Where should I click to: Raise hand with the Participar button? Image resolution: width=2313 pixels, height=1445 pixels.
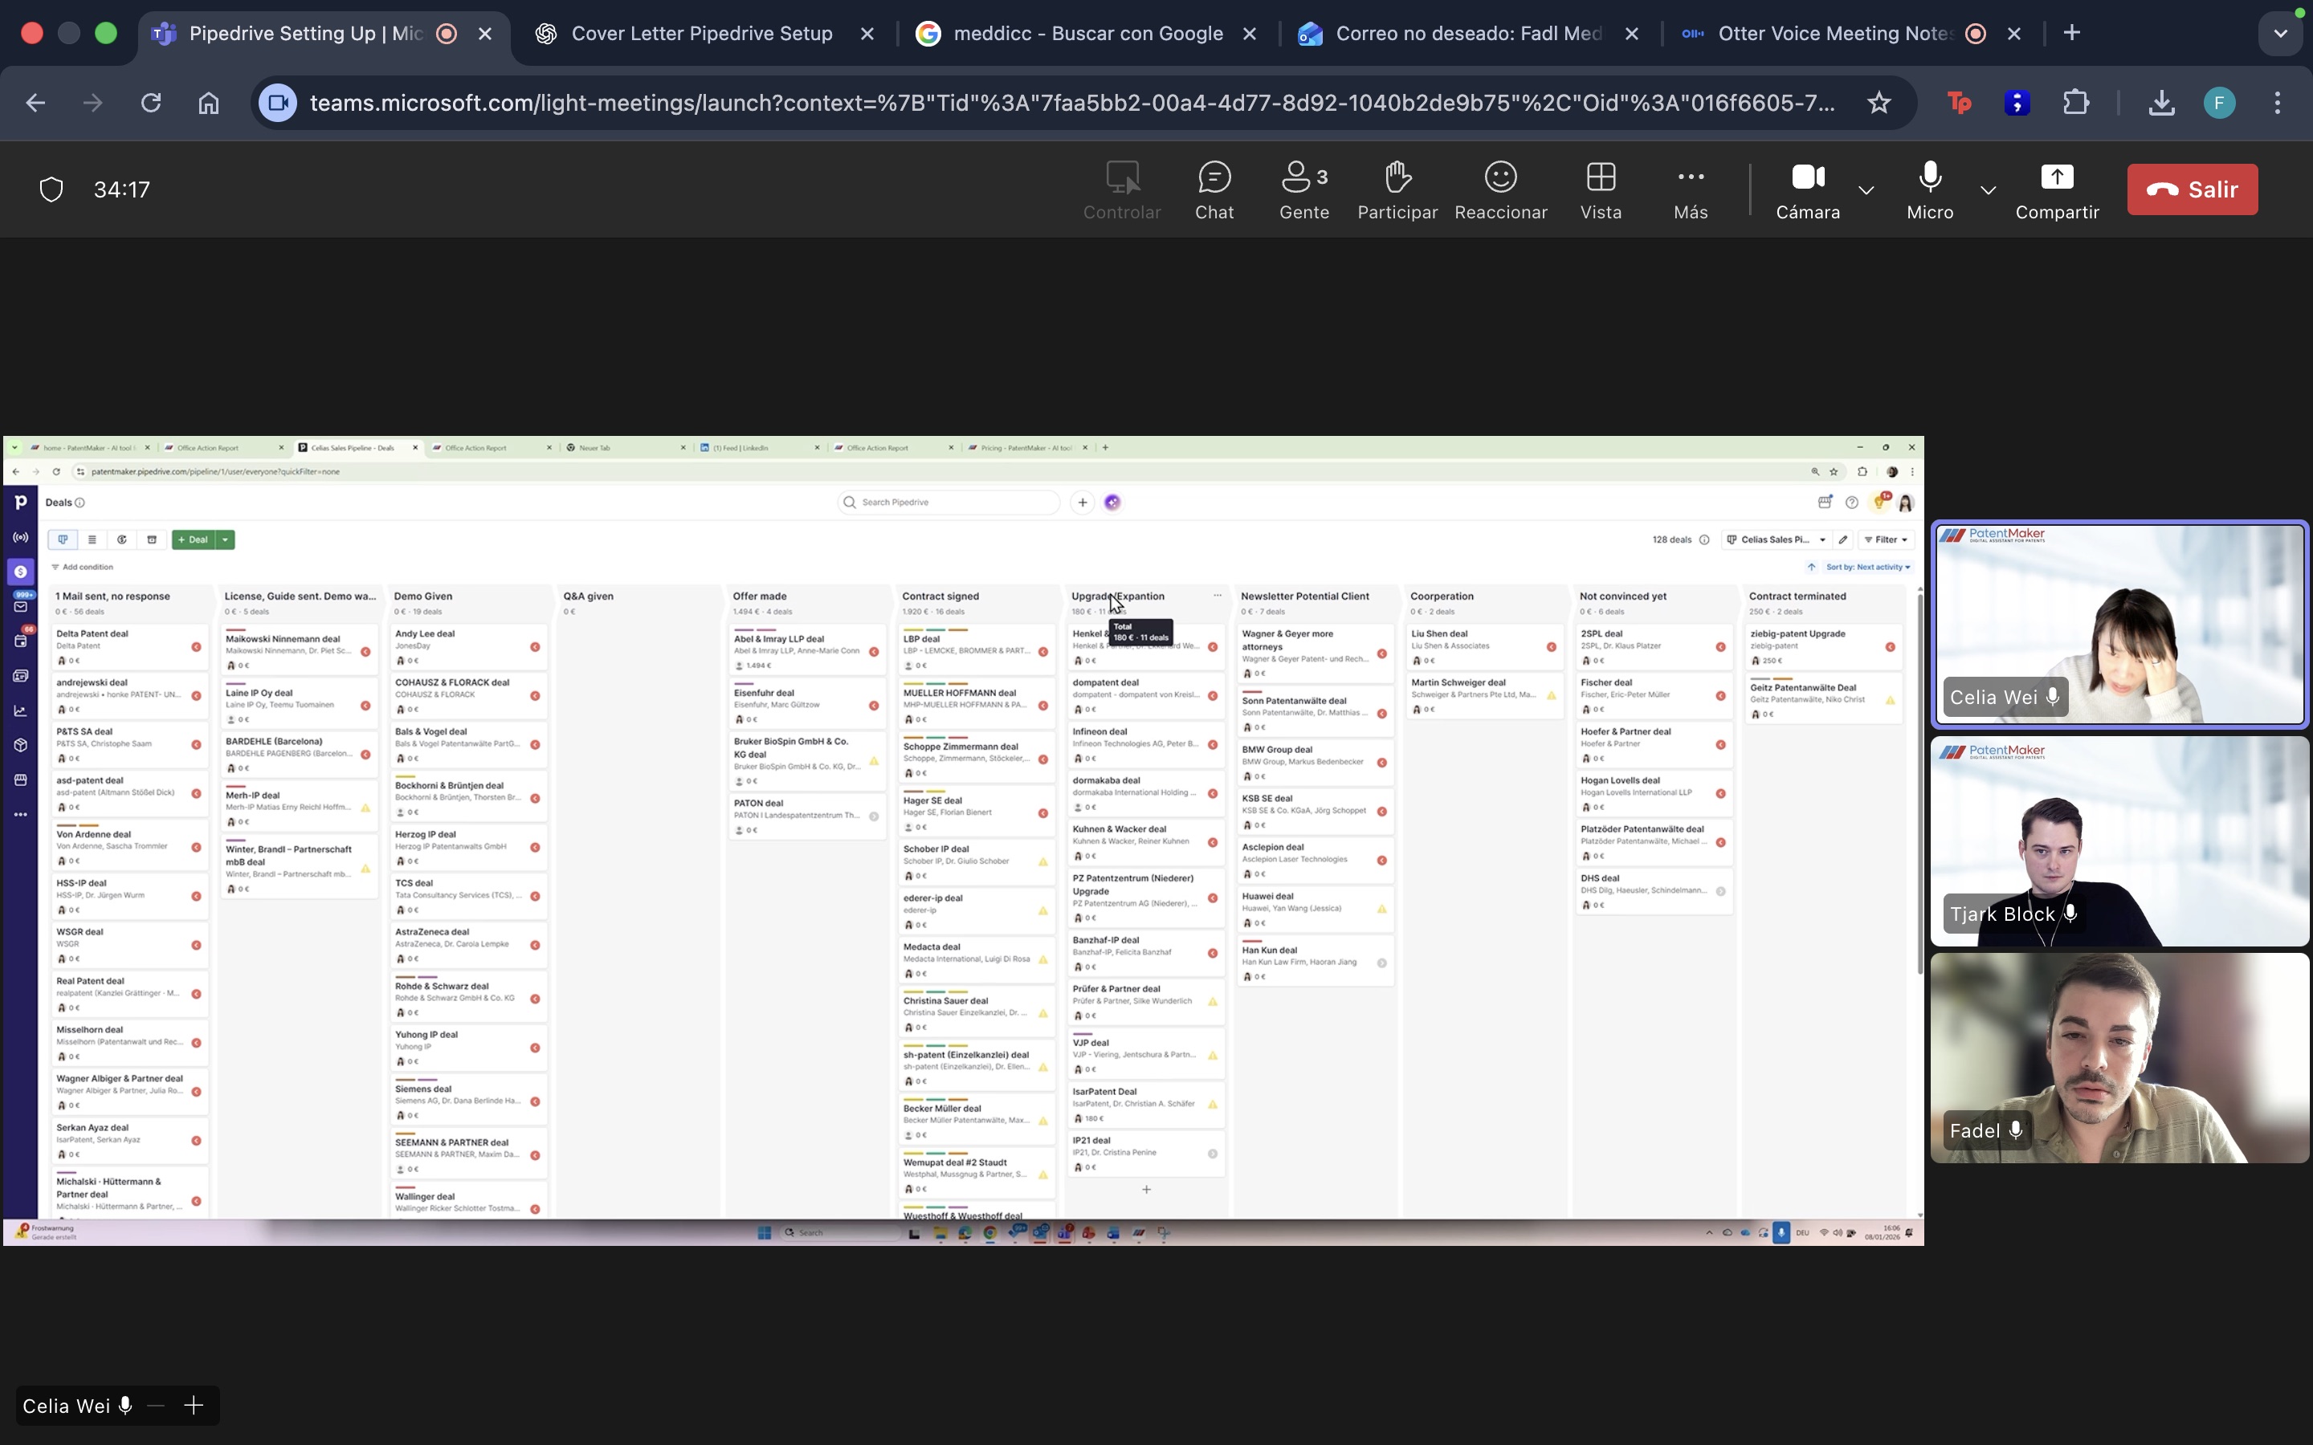click(x=1397, y=190)
